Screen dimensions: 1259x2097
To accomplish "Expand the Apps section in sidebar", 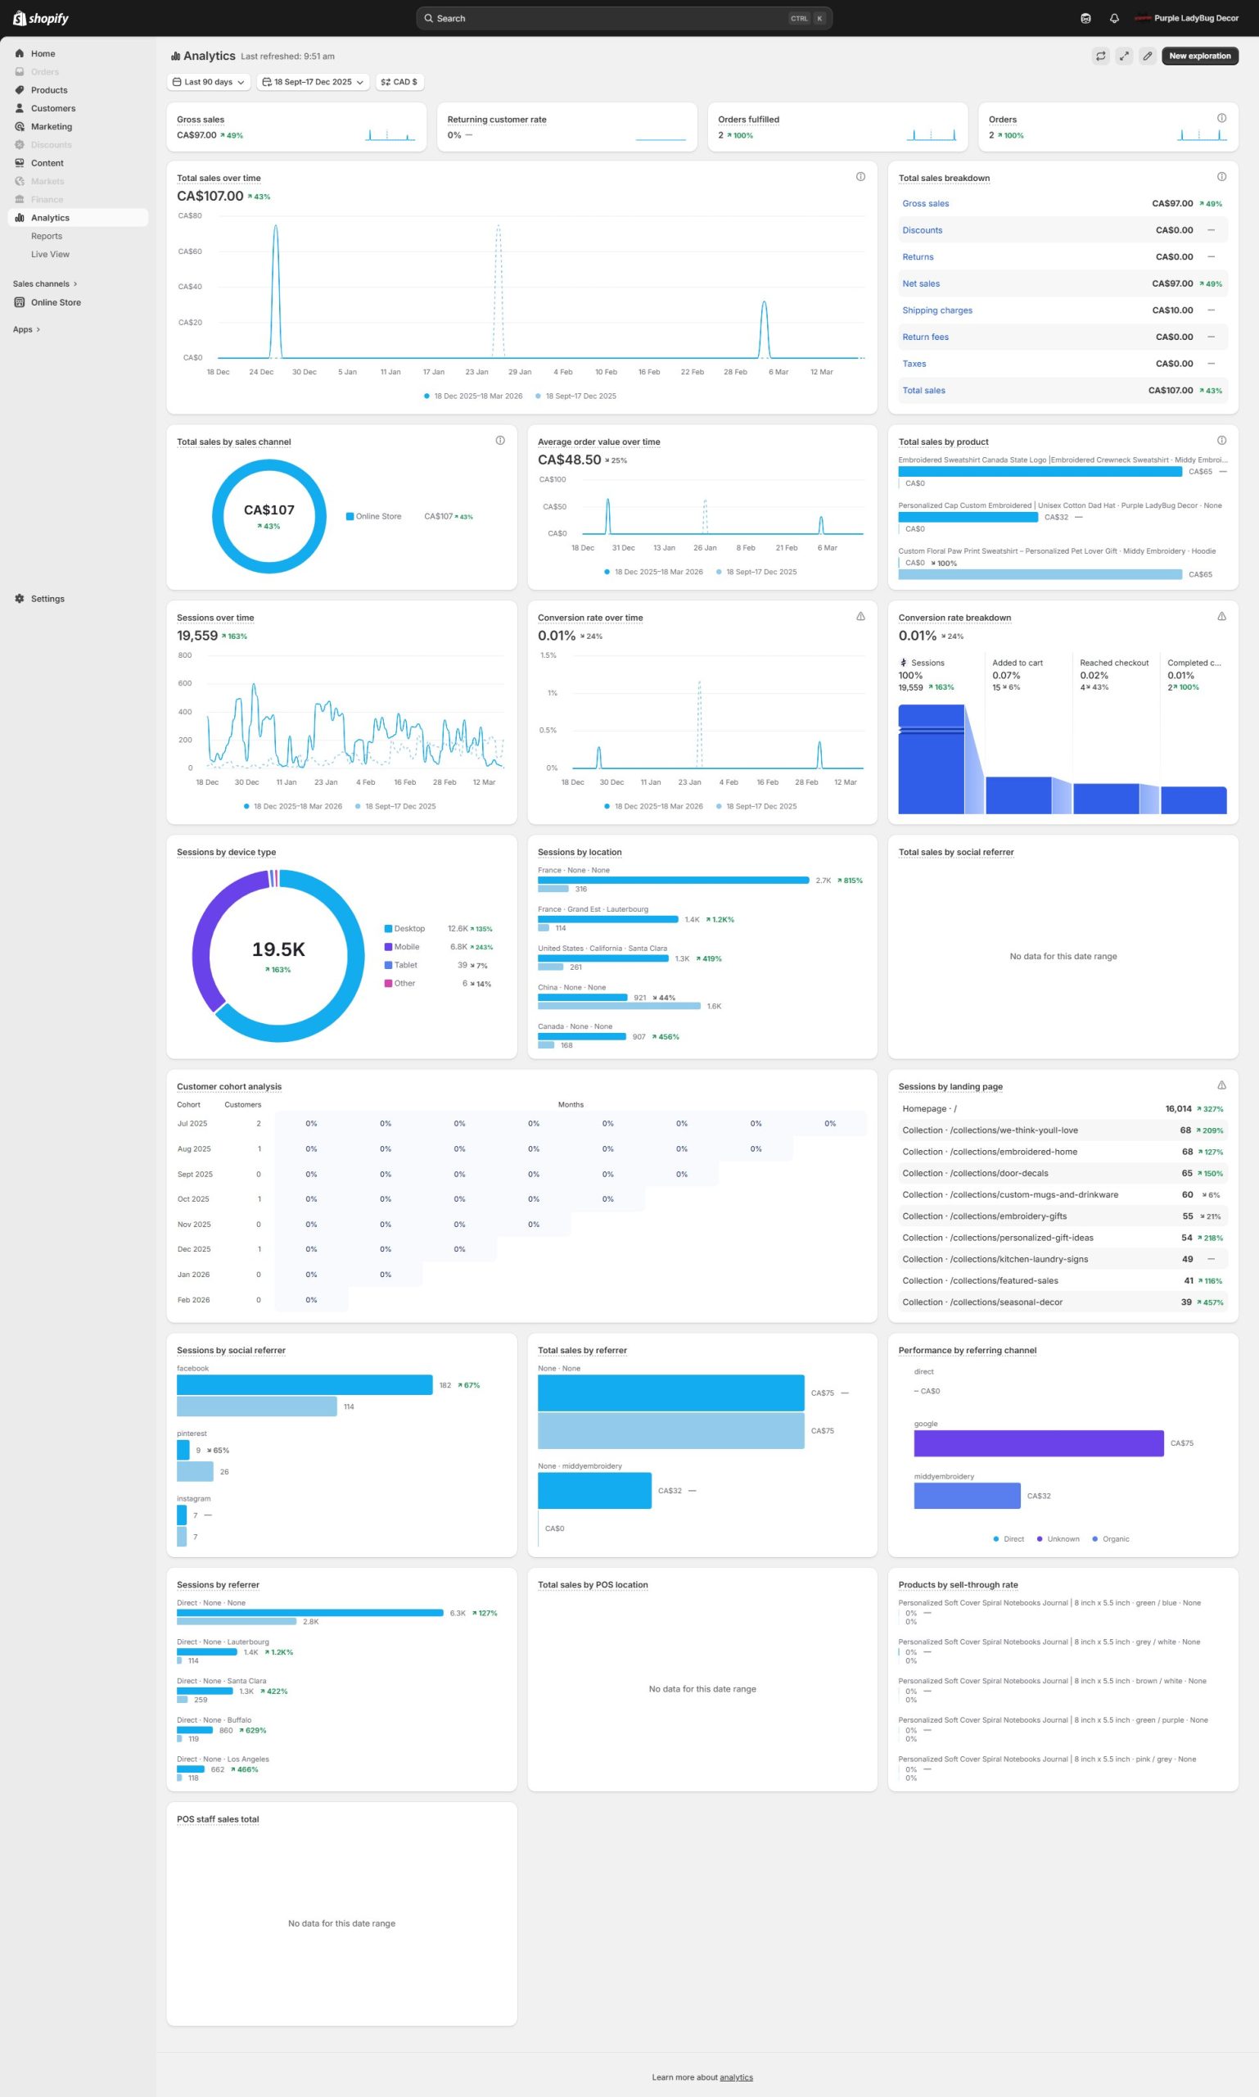I will coord(26,329).
